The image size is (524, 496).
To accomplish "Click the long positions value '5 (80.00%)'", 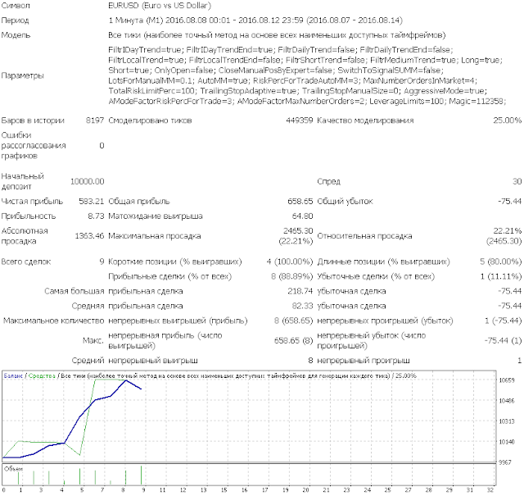I will (500, 262).
